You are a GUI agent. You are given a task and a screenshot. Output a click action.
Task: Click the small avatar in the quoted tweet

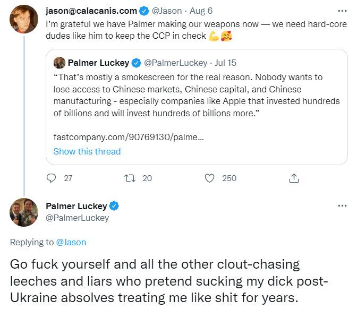[59, 63]
